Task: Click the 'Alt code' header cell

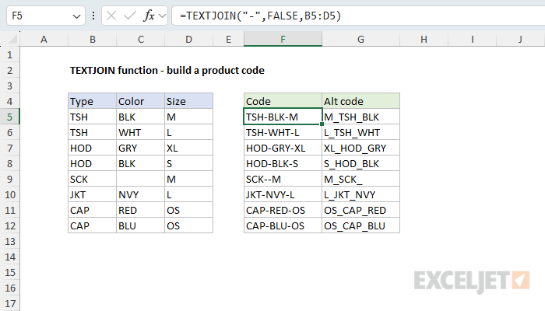Action: click(x=360, y=101)
